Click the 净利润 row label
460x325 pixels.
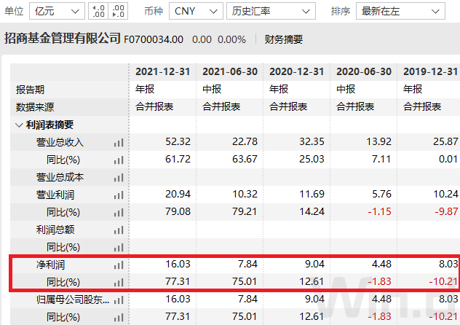[50, 265]
